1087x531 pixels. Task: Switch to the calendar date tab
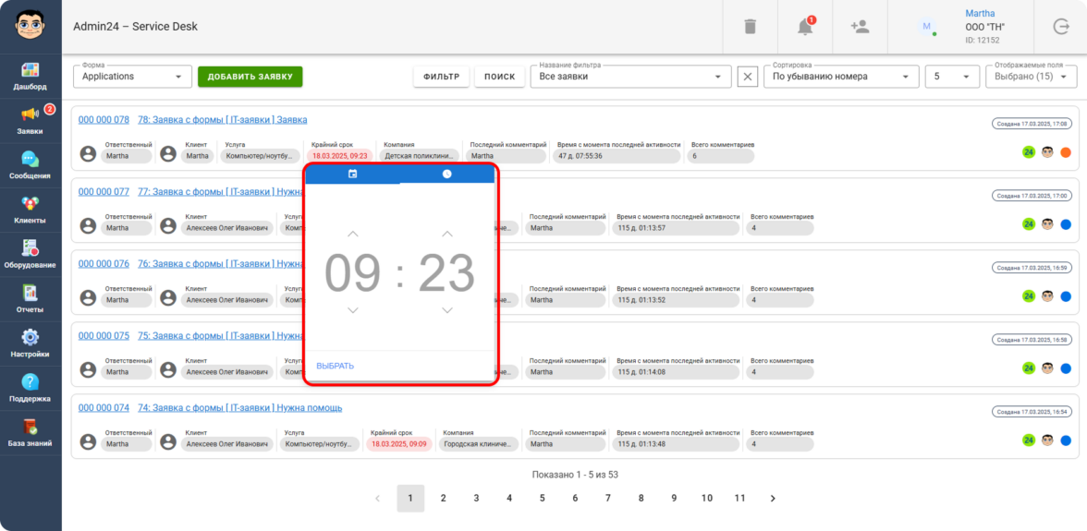coord(352,174)
